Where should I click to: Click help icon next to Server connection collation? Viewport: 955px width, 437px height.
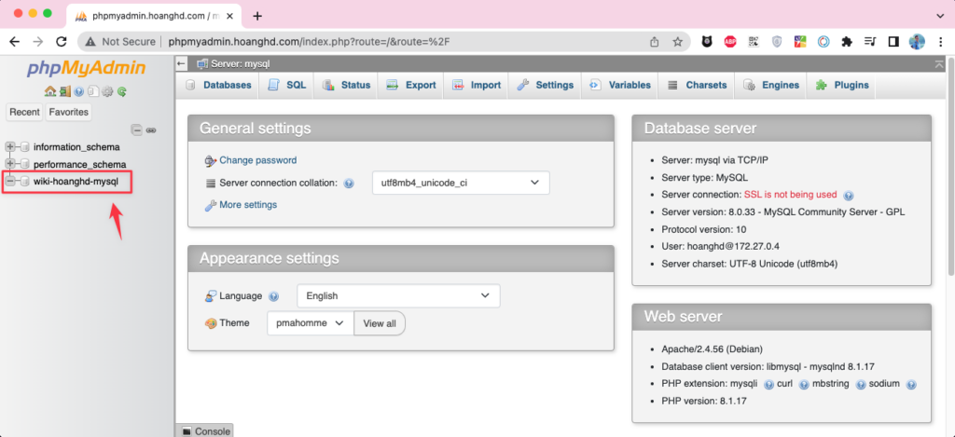point(349,184)
